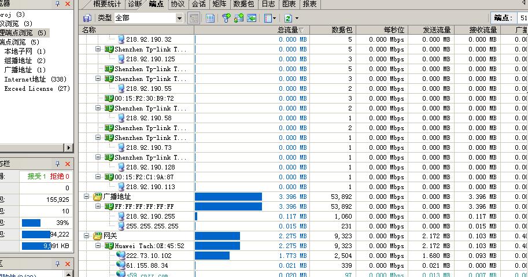Click the green refresh icon in toolbar
The width and height of the screenshot is (528, 277).
(287, 19)
